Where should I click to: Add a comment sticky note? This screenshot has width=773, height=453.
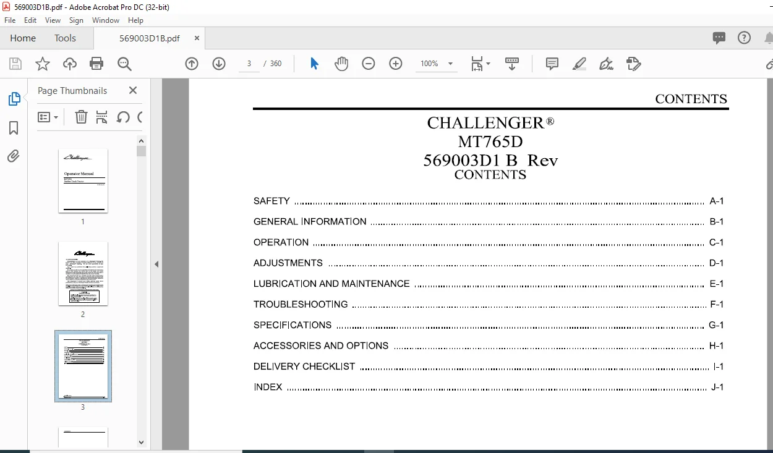pos(552,64)
